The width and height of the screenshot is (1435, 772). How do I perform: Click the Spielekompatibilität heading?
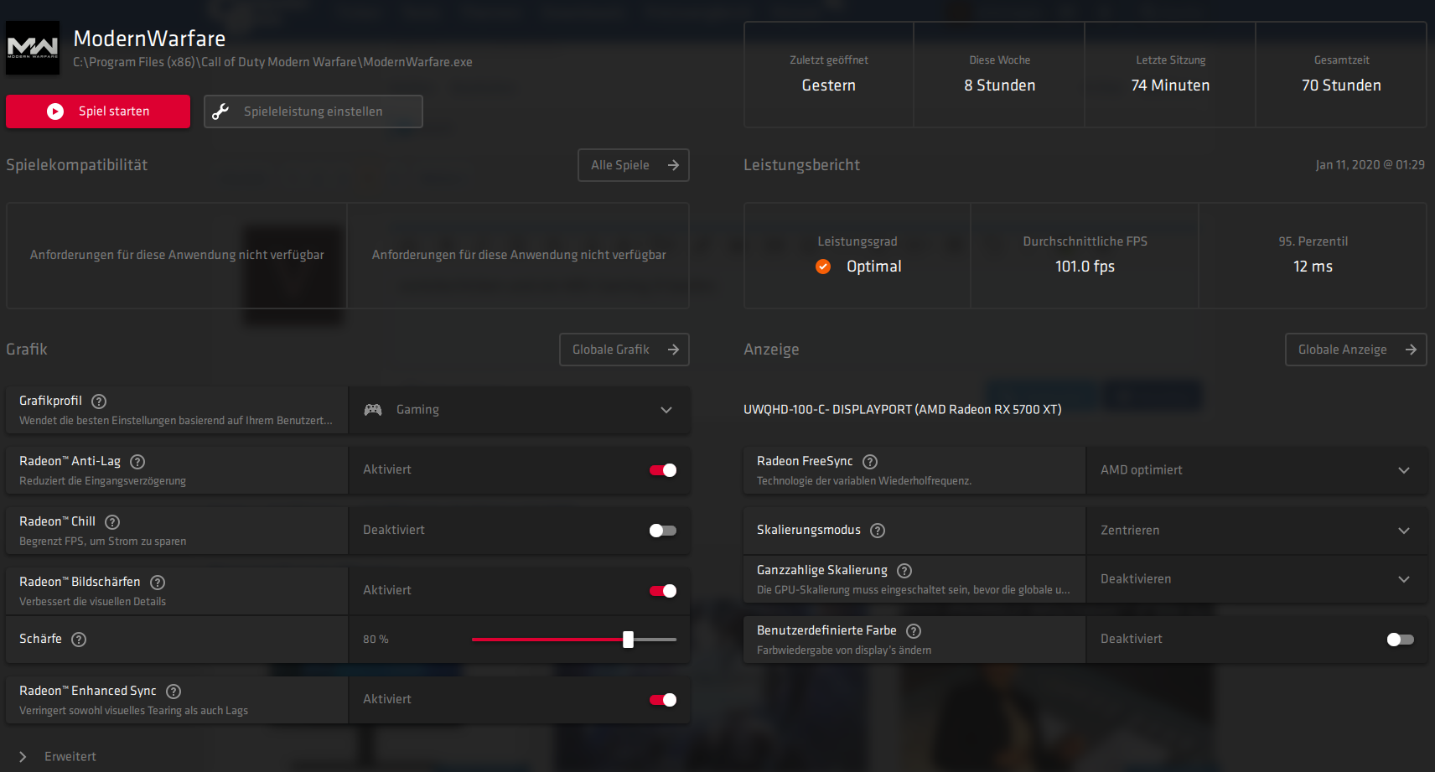pyautogui.click(x=76, y=165)
